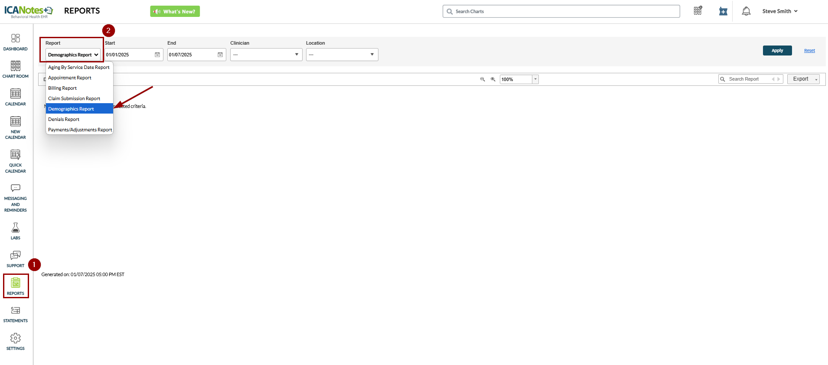The image size is (828, 365).
Task: Click the notifications bell icon
Action: pyautogui.click(x=746, y=11)
